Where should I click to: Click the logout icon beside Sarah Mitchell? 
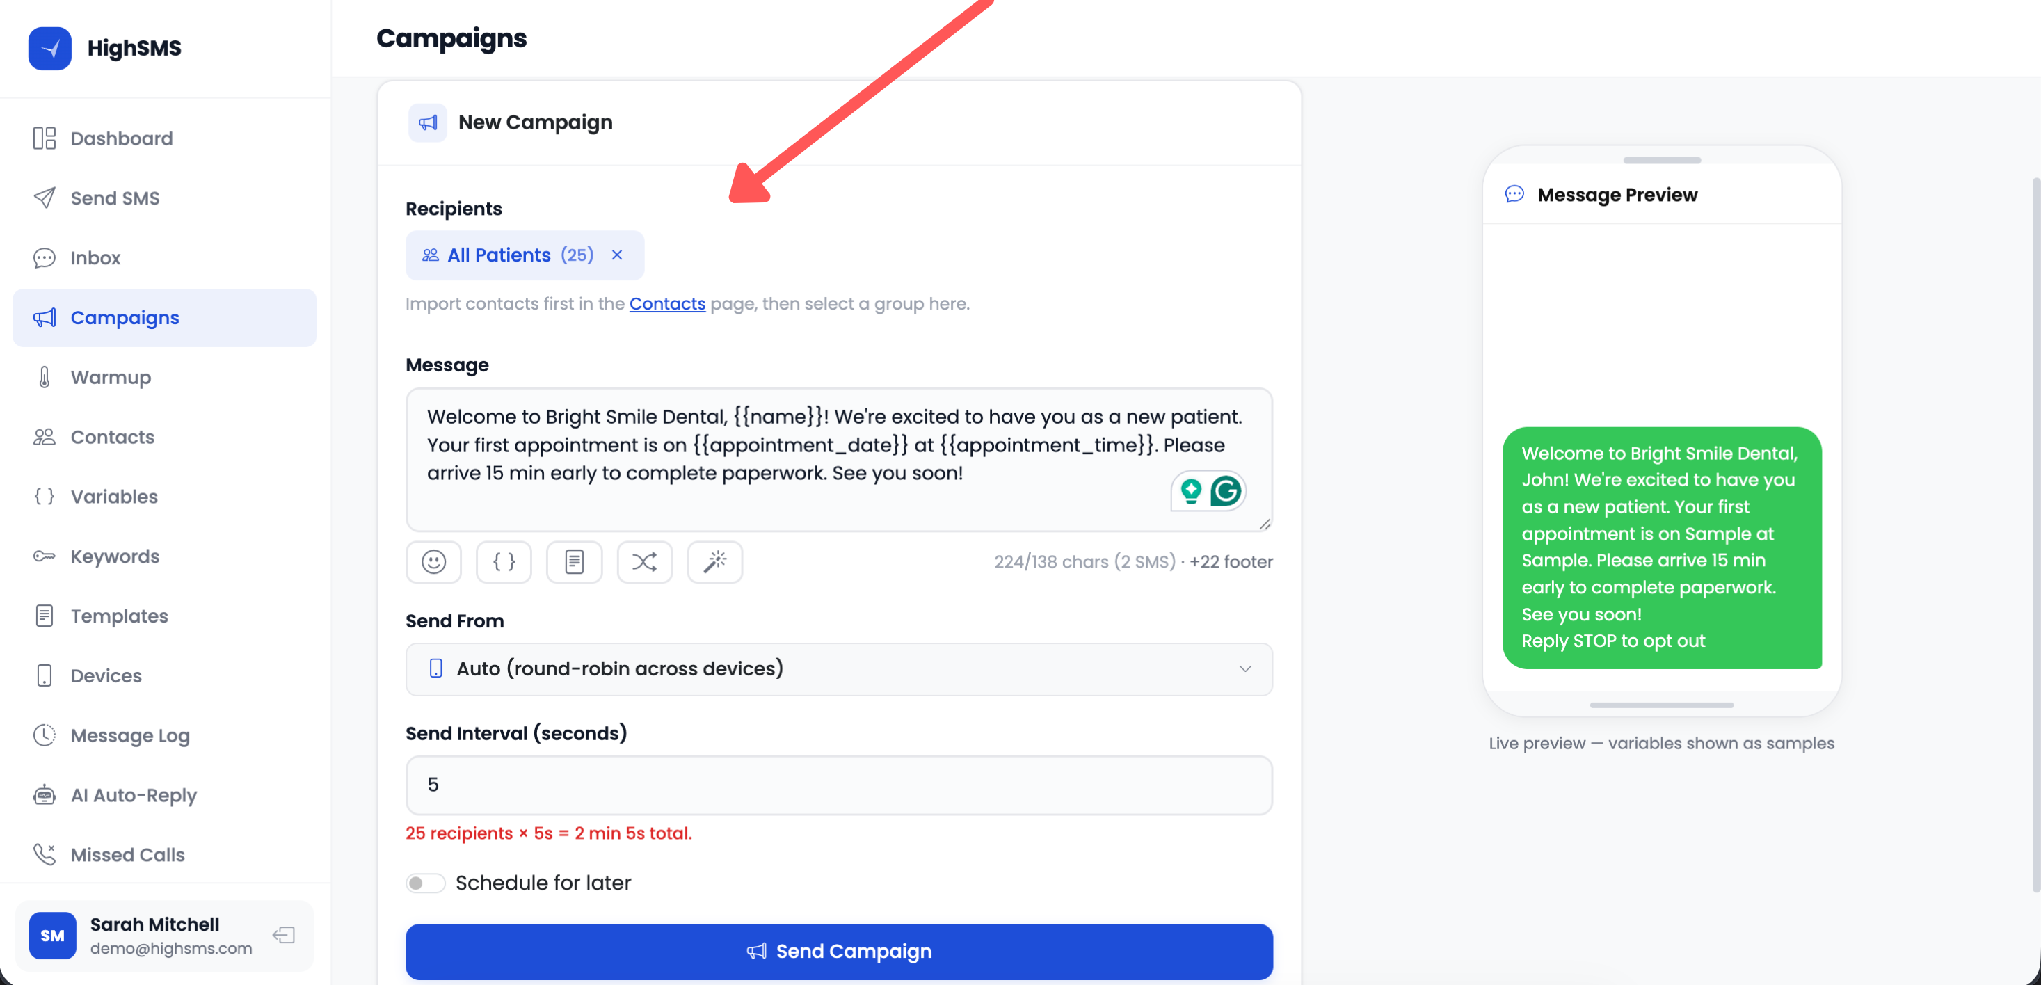click(x=284, y=936)
